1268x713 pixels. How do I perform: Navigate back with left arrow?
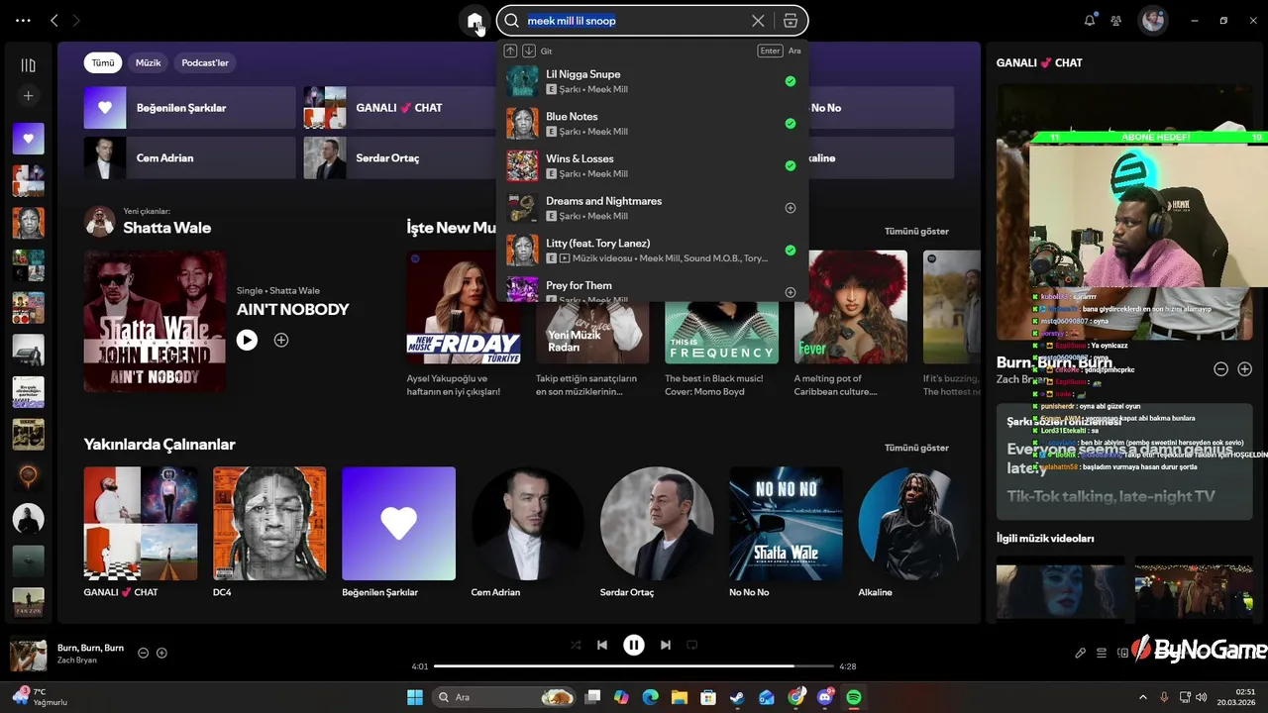click(x=54, y=21)
